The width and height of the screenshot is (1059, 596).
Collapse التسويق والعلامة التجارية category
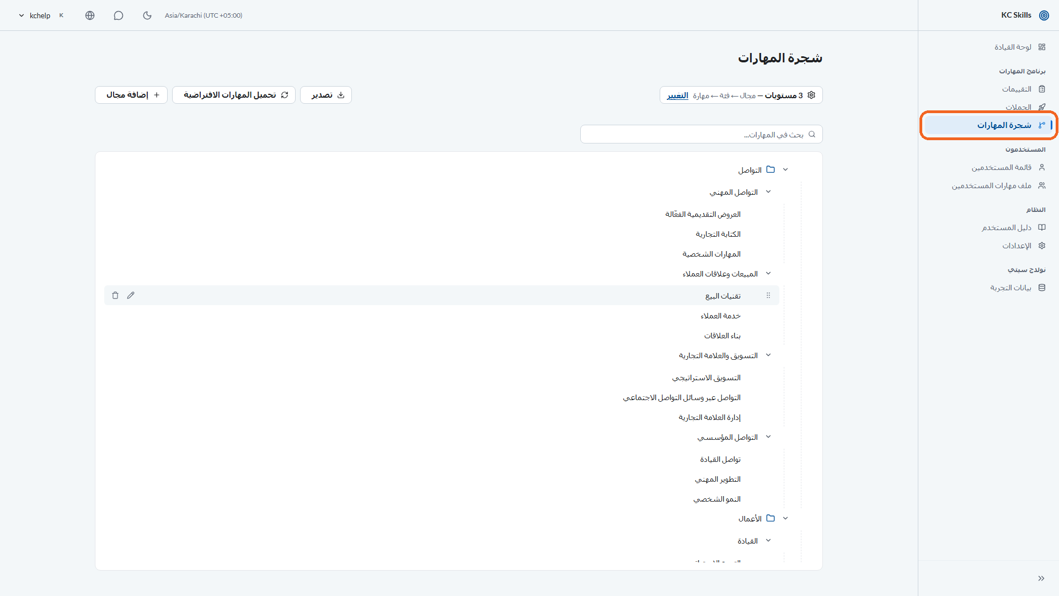[x=768, y=355]
